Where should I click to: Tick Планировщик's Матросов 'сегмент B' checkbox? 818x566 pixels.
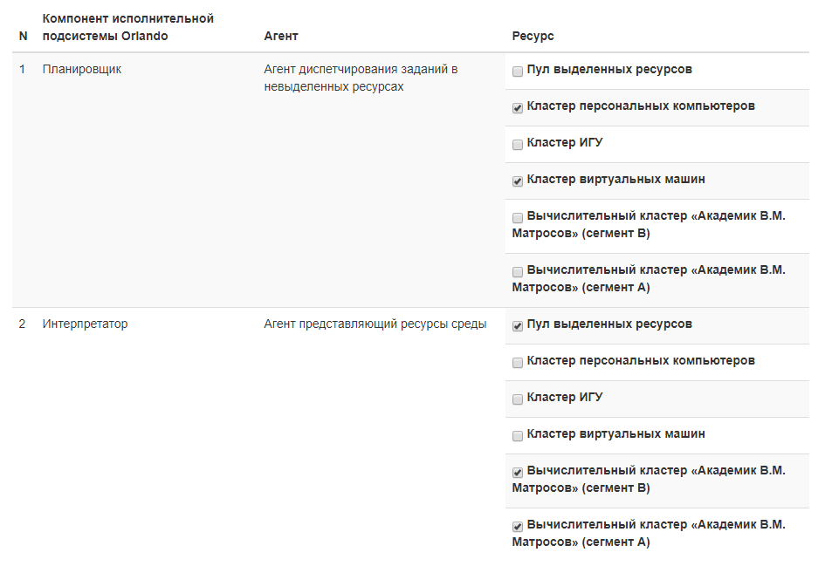coord(518,218)
